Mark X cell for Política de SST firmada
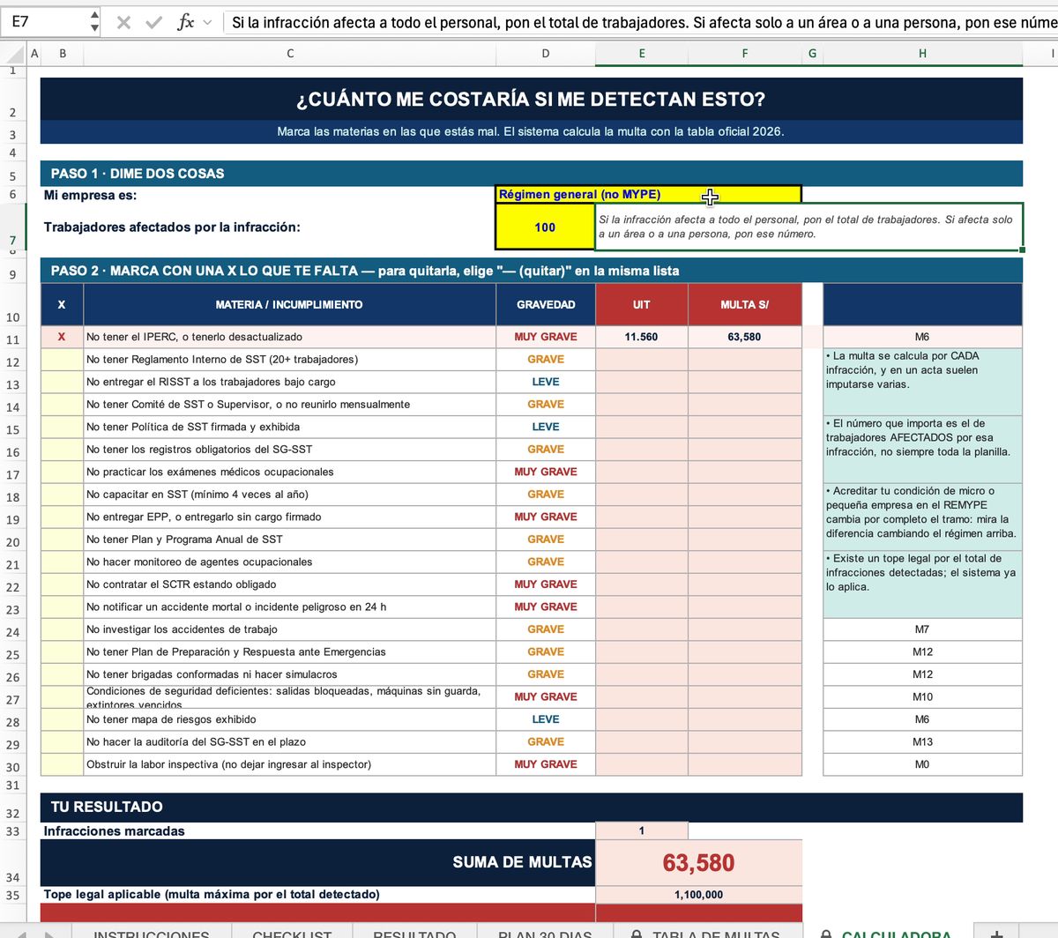The width and height of the screenshot is (1058, 938). pos(62,427)
